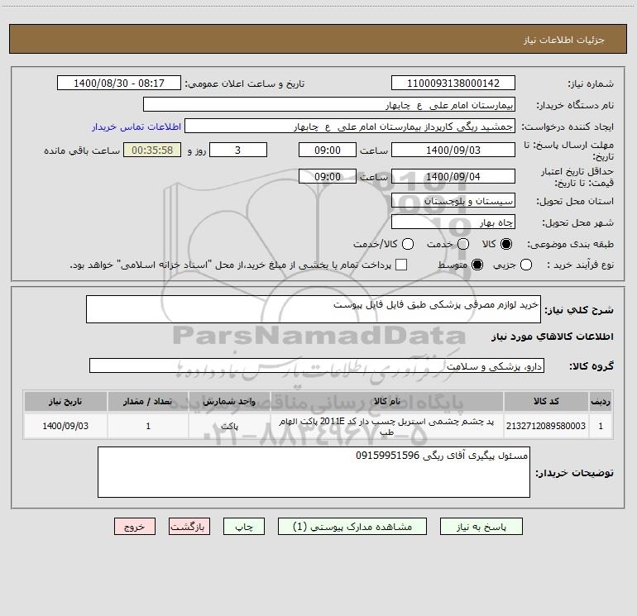Click goods group field دارو، پزشکی و سلامت
The image size is (637, 616).
(317, 365)
